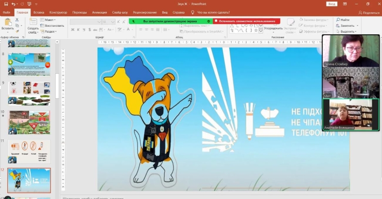Click the Cut scissors icon
The height and width of the screenshot is (199, 382).
click(x=17, y=20)
